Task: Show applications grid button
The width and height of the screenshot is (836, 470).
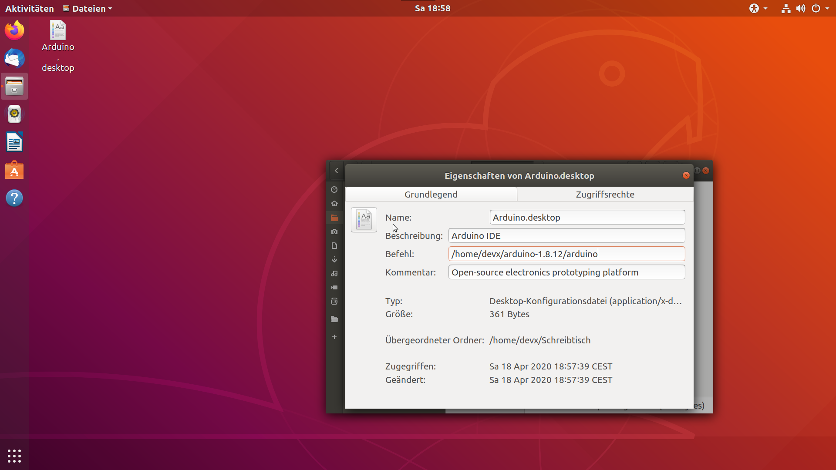Action: [14, 456]
